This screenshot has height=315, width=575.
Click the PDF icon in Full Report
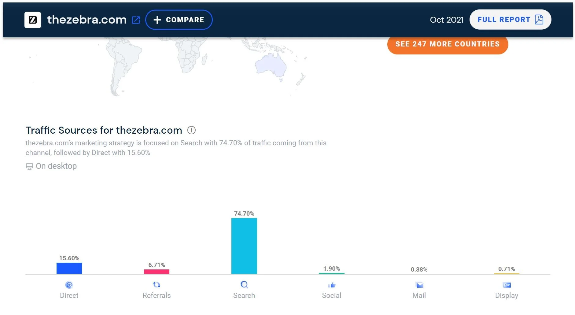(x=539, y=20)
